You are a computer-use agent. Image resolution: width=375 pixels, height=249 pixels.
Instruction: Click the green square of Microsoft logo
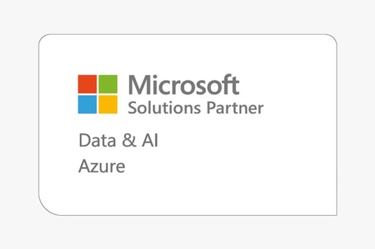click(108, 84)
